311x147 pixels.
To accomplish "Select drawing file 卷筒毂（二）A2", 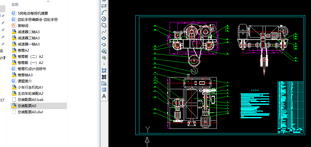I will point(28,57).
